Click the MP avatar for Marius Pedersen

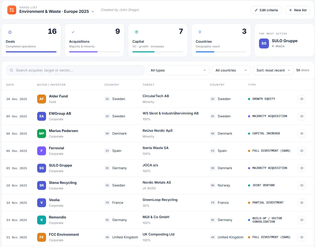click(x=42, y=134)
